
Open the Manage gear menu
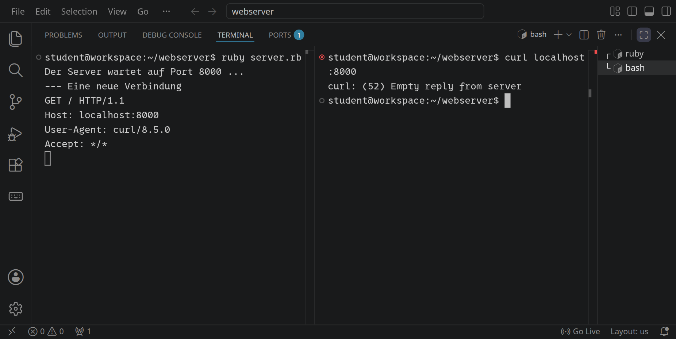[x=16, y=309]
